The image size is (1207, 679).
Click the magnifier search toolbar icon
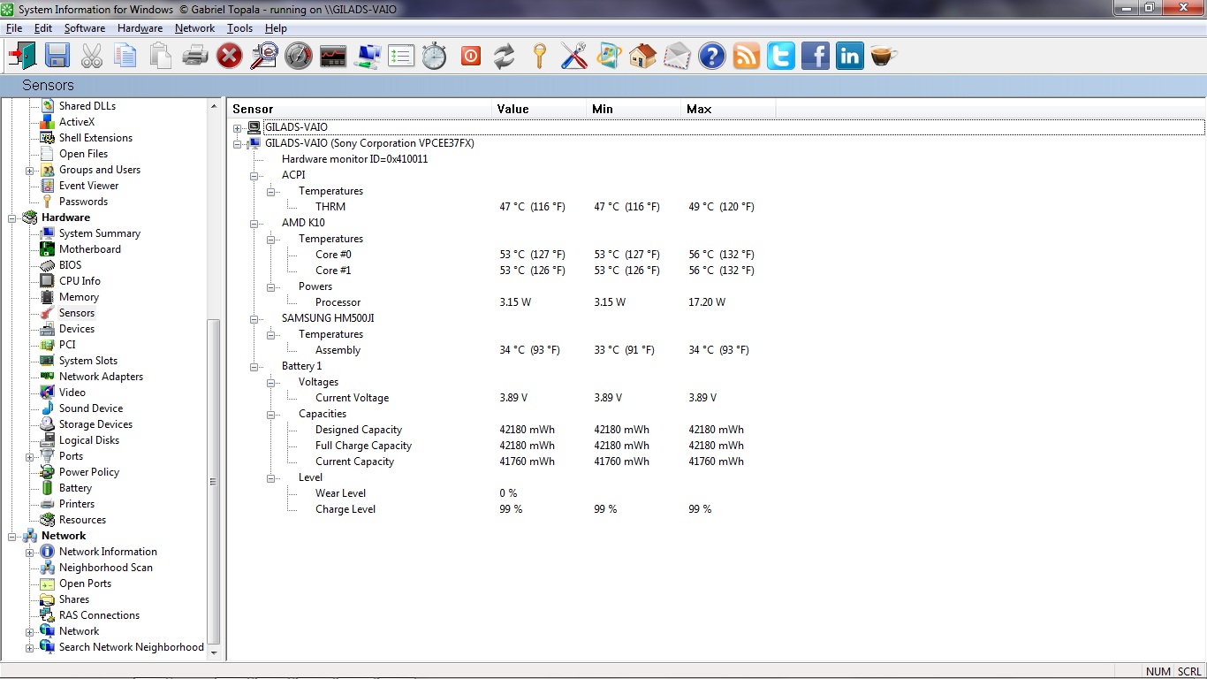263,57
